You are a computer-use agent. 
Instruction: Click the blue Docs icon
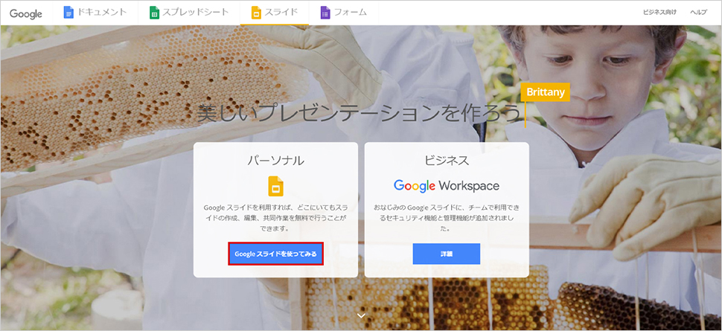tap(68, 13)
